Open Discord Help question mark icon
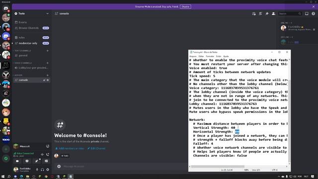318x179 pixels. [x=314, y=13]
